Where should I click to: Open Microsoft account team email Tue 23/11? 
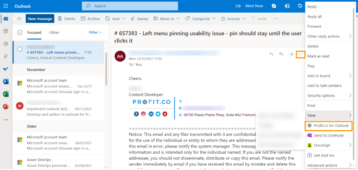[x=58, y=86]
